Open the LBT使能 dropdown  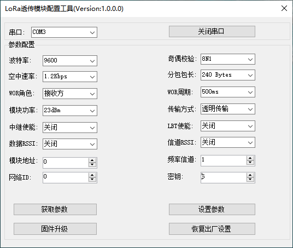[x=228, y=126]
